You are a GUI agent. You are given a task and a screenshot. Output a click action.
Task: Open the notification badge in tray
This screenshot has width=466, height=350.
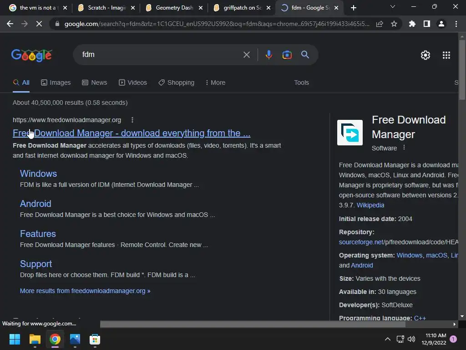(x=453, y=339)
